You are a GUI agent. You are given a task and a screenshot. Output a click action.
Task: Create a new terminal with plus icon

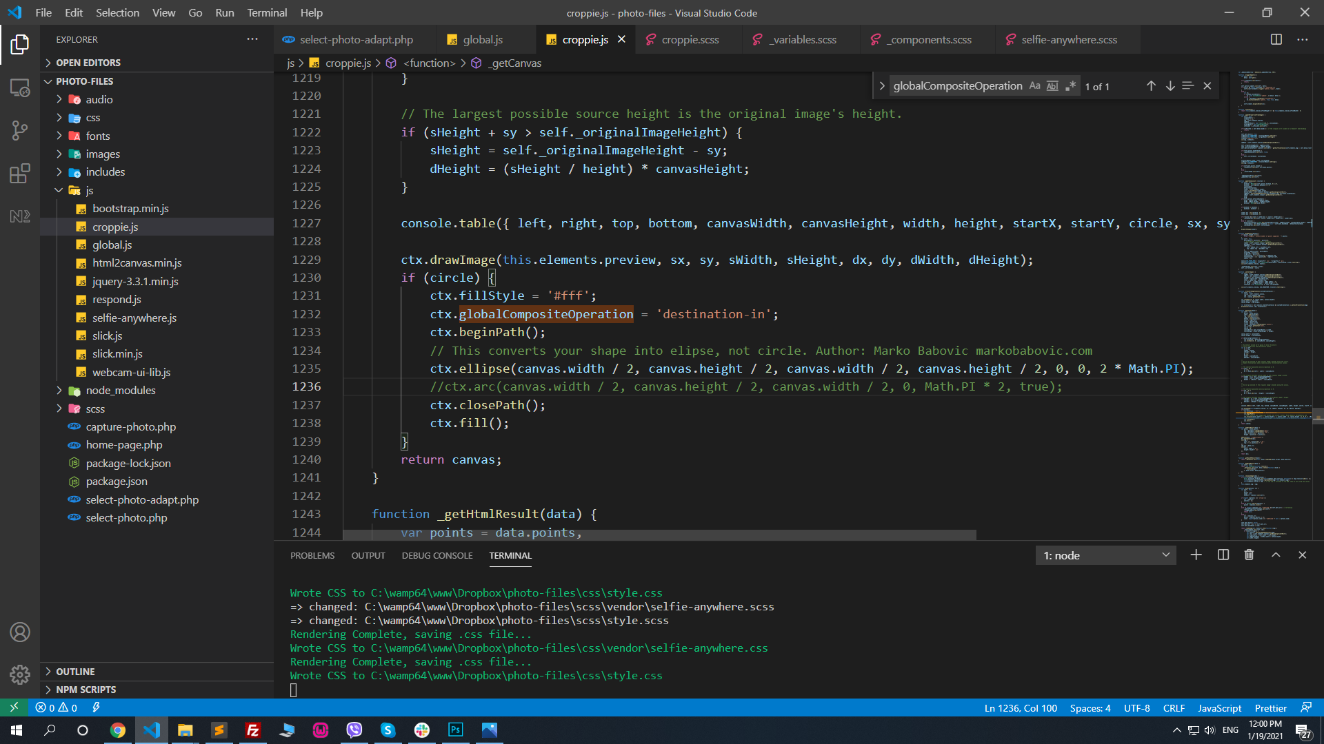1196,555
